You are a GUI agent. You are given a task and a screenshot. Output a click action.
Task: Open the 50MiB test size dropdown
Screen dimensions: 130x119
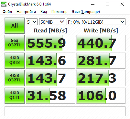tap(52, 22)
